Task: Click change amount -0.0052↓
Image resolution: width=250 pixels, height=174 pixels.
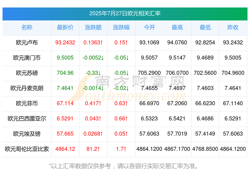Action: point(93,58)
